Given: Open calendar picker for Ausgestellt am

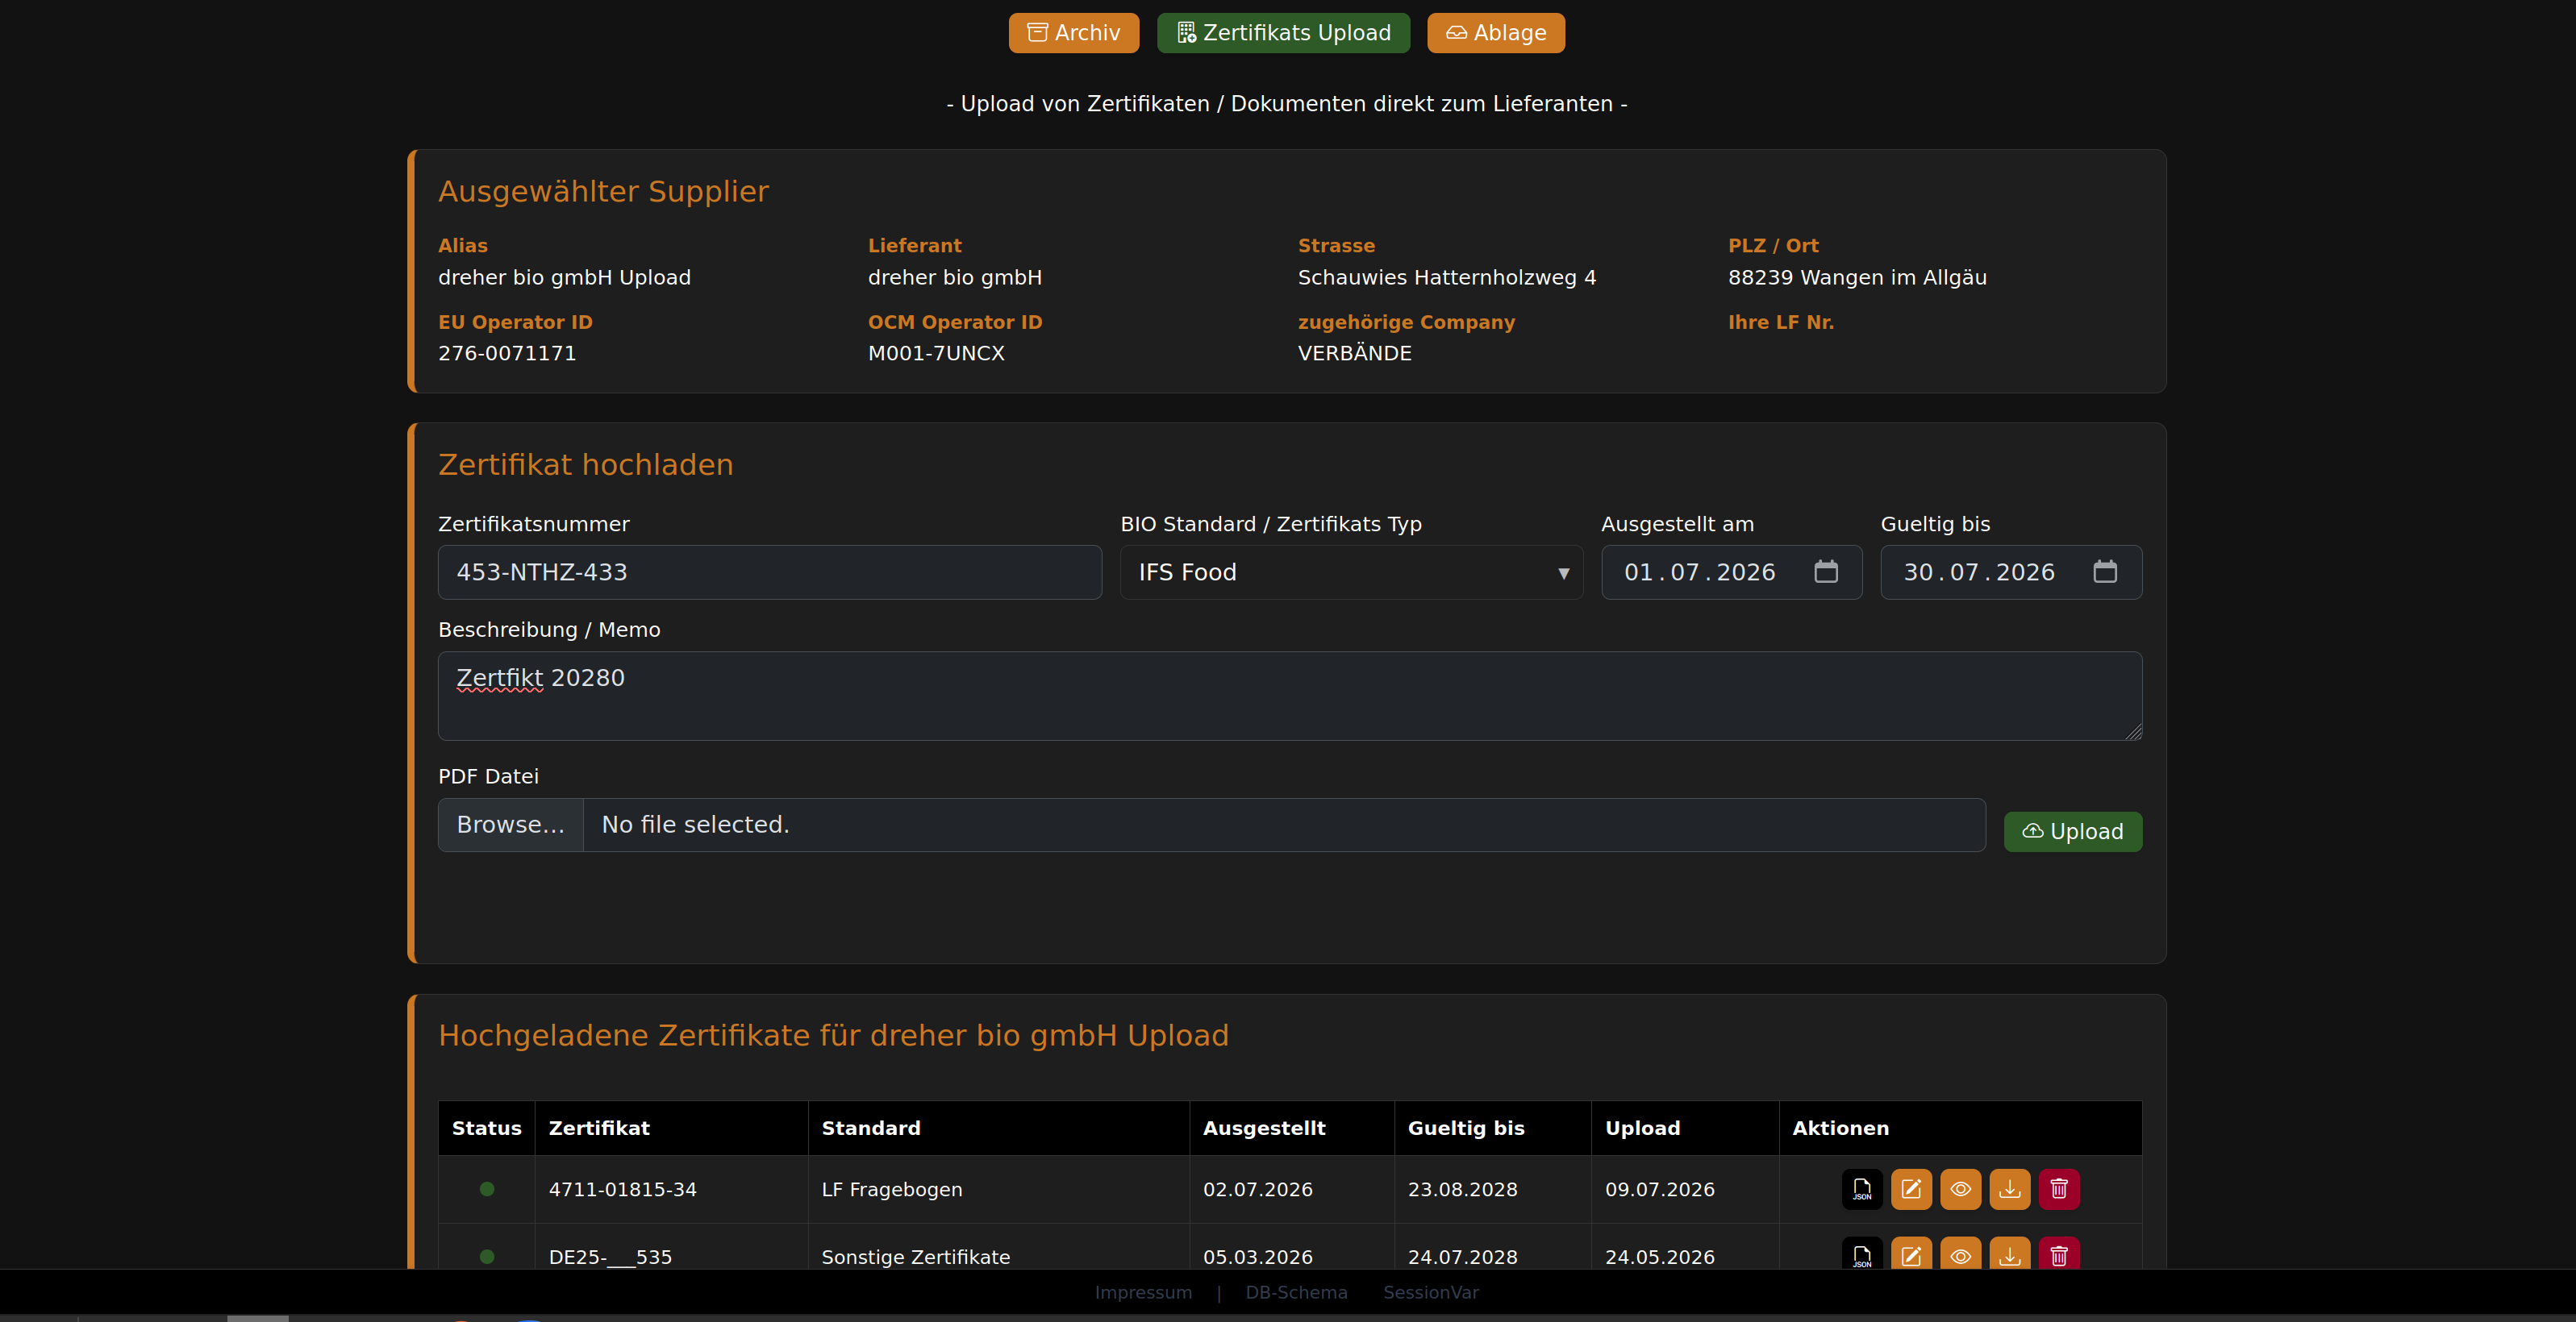Looking at the screenshot, I should [x=1826, y=572].
